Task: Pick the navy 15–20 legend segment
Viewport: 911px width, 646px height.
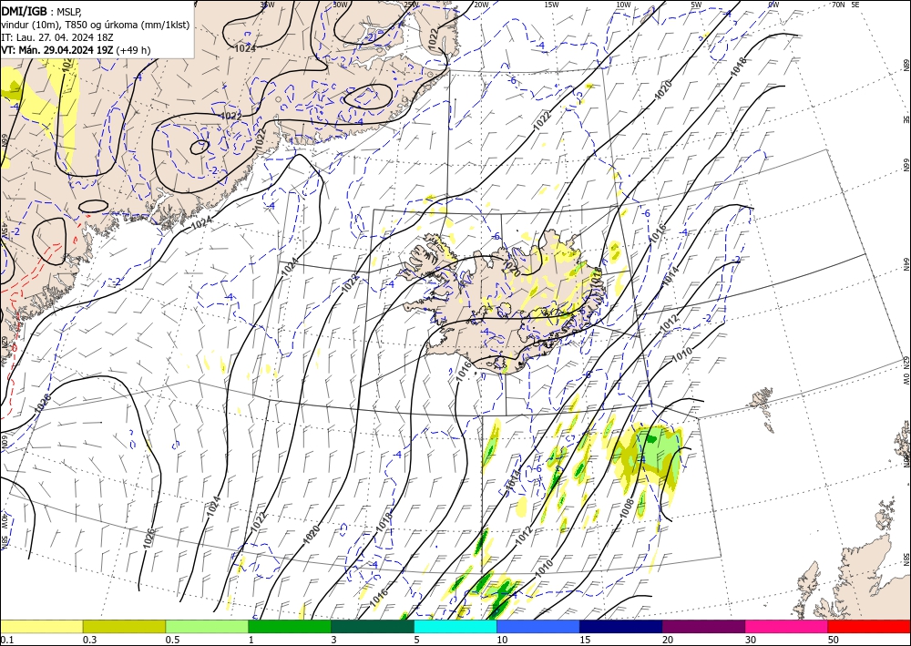Action: (621, 626)
